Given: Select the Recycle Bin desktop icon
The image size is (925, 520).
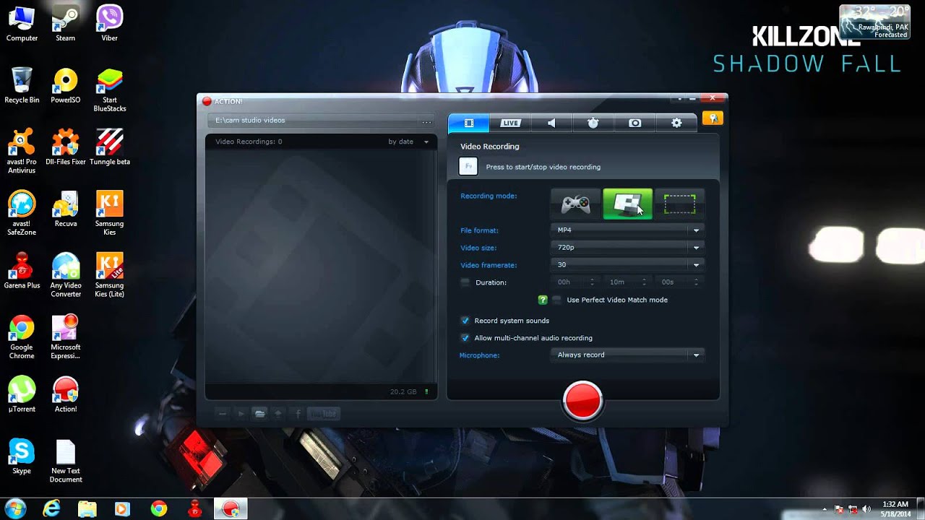Looking at the screenshot, I should tap(22, 85).
